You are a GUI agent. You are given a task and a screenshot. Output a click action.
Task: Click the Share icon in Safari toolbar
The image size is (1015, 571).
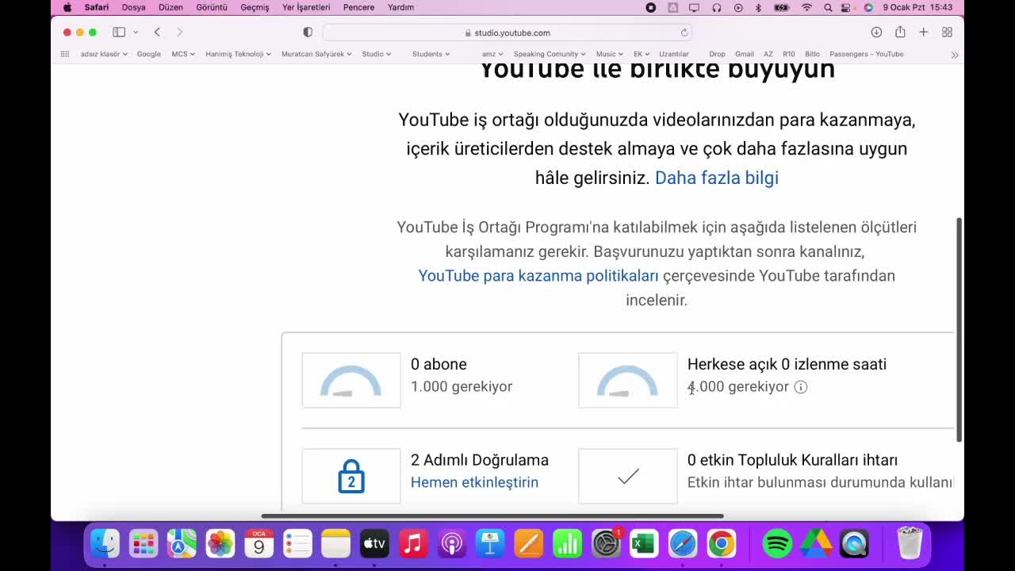900,32
